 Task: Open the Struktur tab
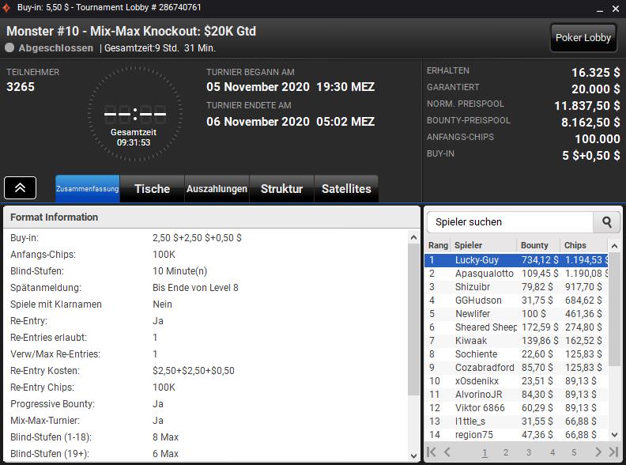tap(281, 189)
